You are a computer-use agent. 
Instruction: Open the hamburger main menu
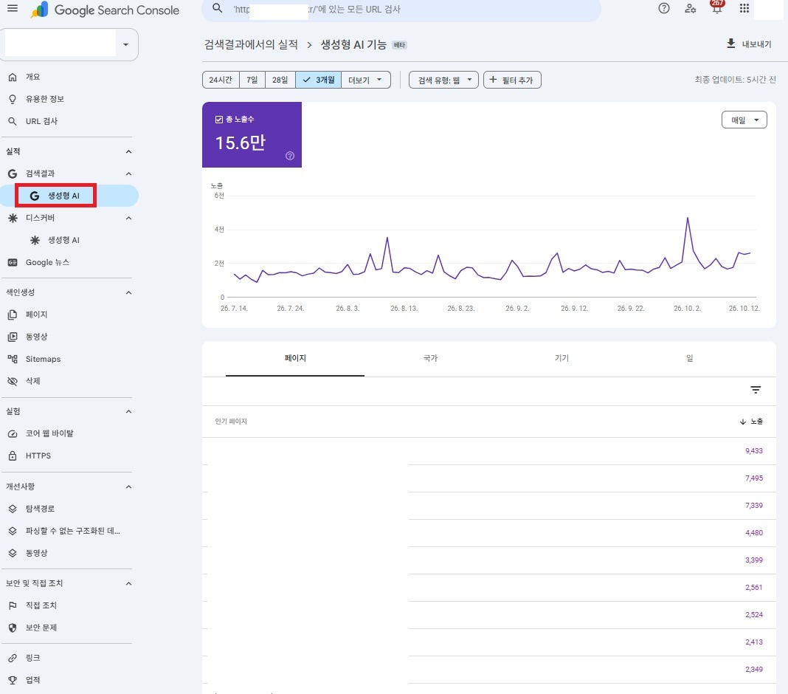pyautogui.click(x=13, y=9)
